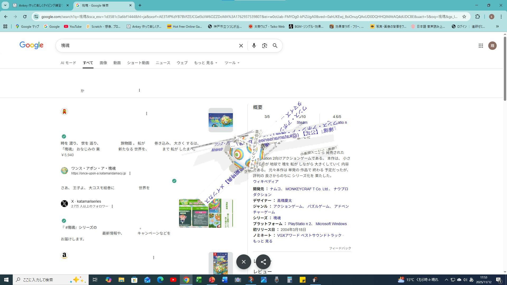
Task: Bookmark this page with star icon
Action: (464, 17)
